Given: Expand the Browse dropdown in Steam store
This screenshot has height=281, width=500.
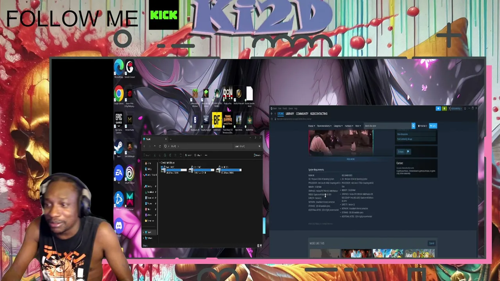Looking at the screenshot, I should [311, 126].
